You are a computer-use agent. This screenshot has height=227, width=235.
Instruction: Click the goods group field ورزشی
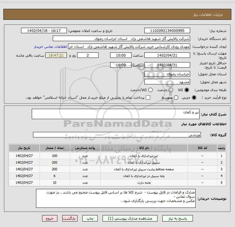click(x=117, y=135)
